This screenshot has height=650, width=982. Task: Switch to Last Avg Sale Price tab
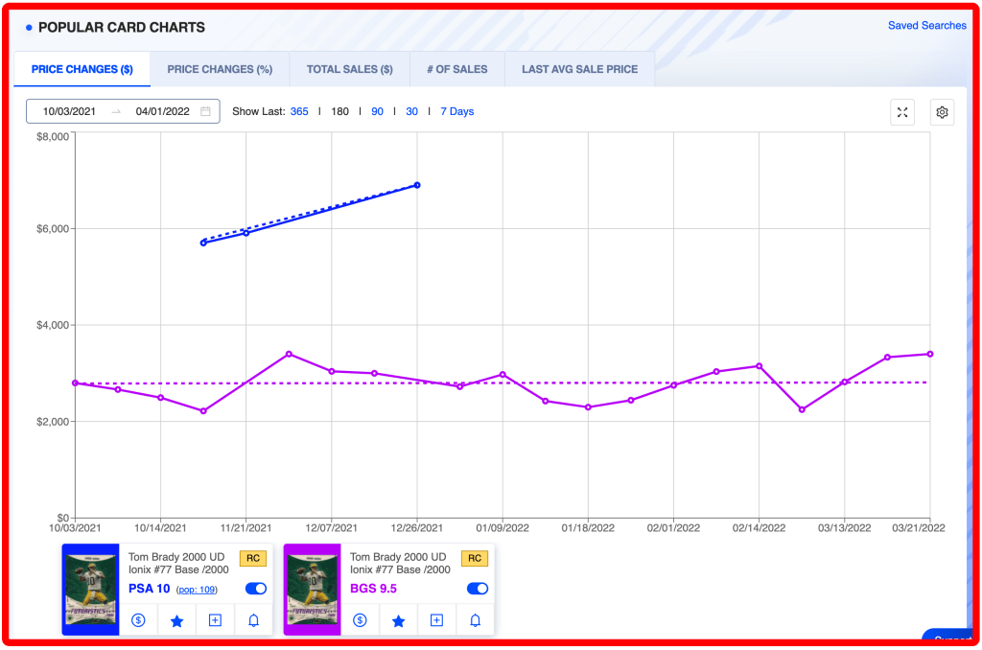click(x=580, y=69)
